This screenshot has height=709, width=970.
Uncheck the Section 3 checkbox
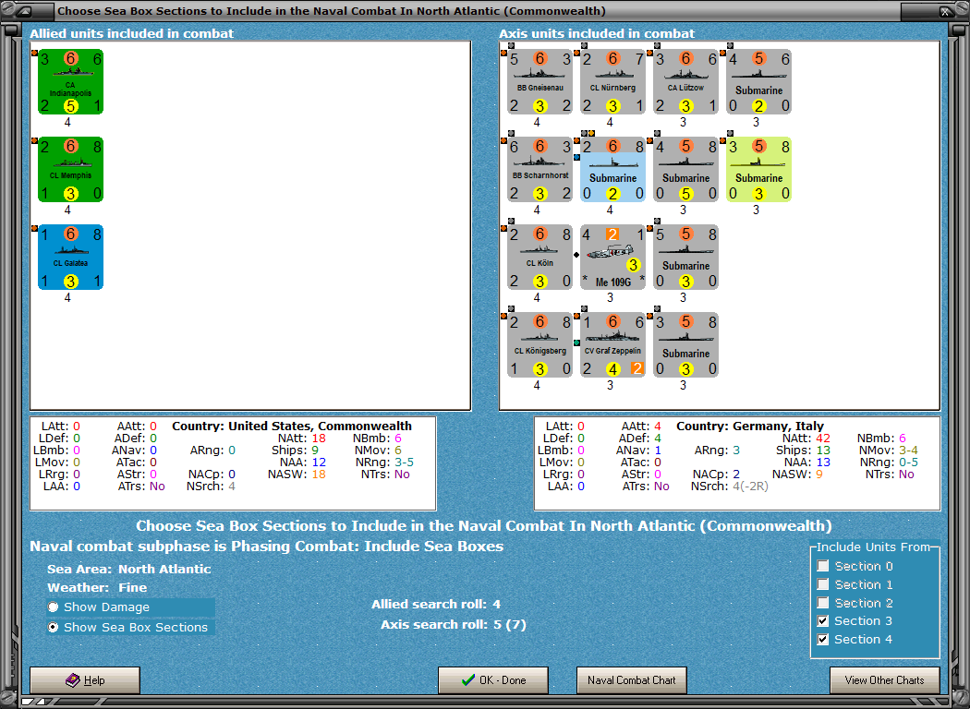click(823, 621)
